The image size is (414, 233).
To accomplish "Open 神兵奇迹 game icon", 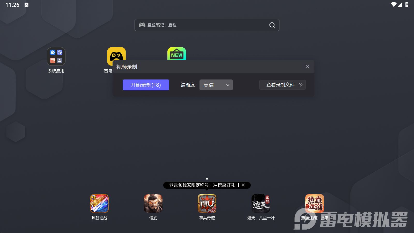I will point(207,203).
